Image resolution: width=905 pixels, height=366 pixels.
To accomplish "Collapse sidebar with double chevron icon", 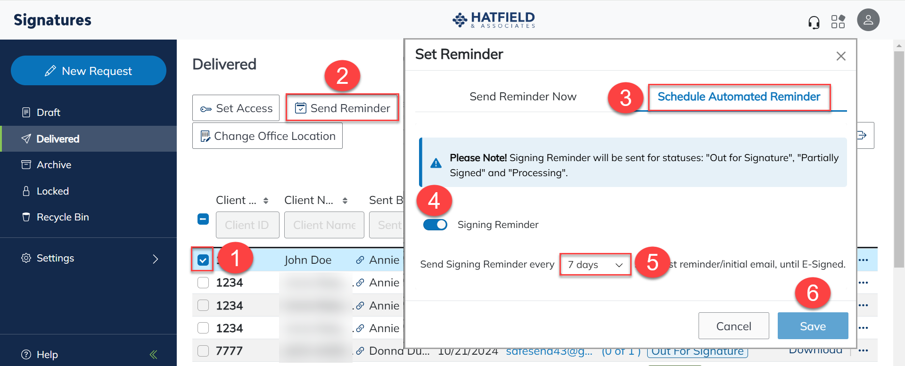I will 154,354.
